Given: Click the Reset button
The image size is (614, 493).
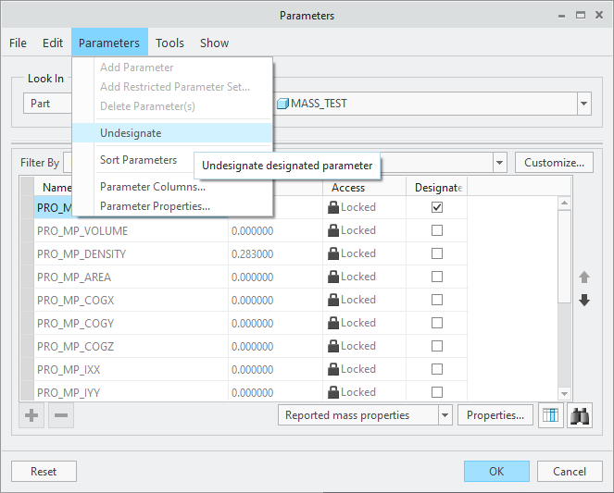Looking at the screenshot, I should coord(44,471).
